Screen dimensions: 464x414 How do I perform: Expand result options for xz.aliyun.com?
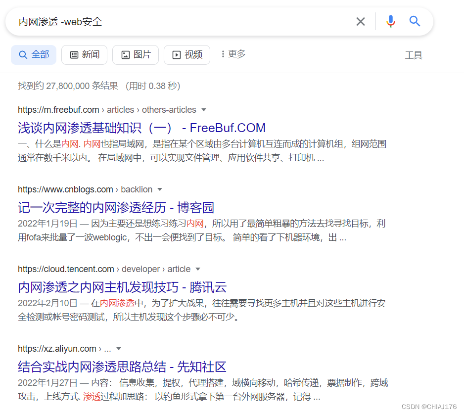pos(118,349)
